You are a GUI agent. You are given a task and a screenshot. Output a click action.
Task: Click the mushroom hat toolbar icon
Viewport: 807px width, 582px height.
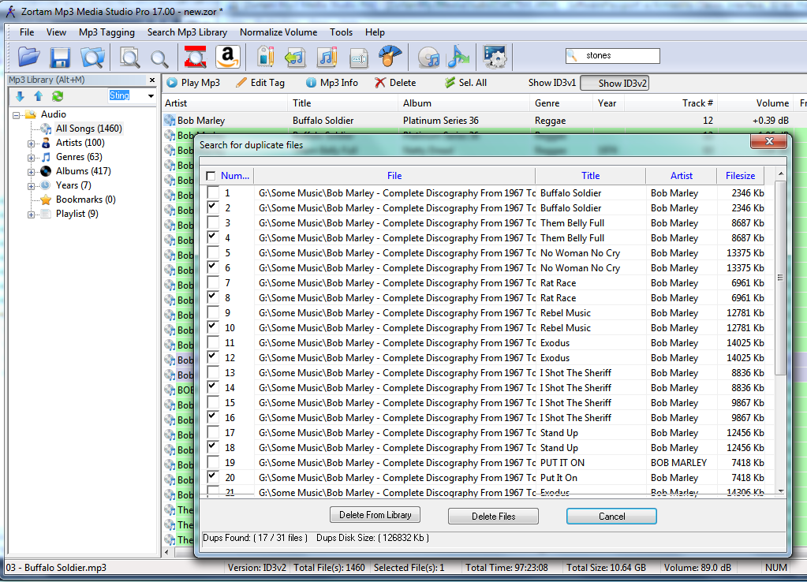[x=390, y=56]
